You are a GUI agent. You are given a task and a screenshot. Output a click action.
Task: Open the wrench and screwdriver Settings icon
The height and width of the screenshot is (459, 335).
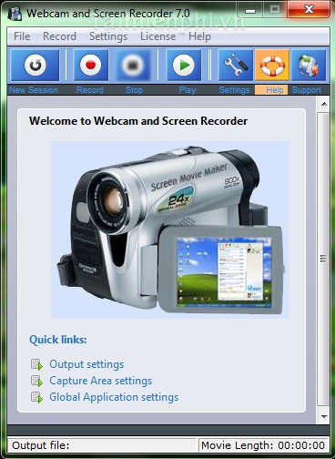[236, 66]
